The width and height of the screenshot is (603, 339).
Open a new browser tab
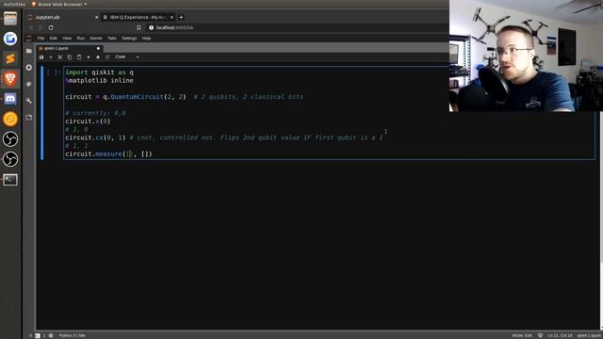click(181, 17)
